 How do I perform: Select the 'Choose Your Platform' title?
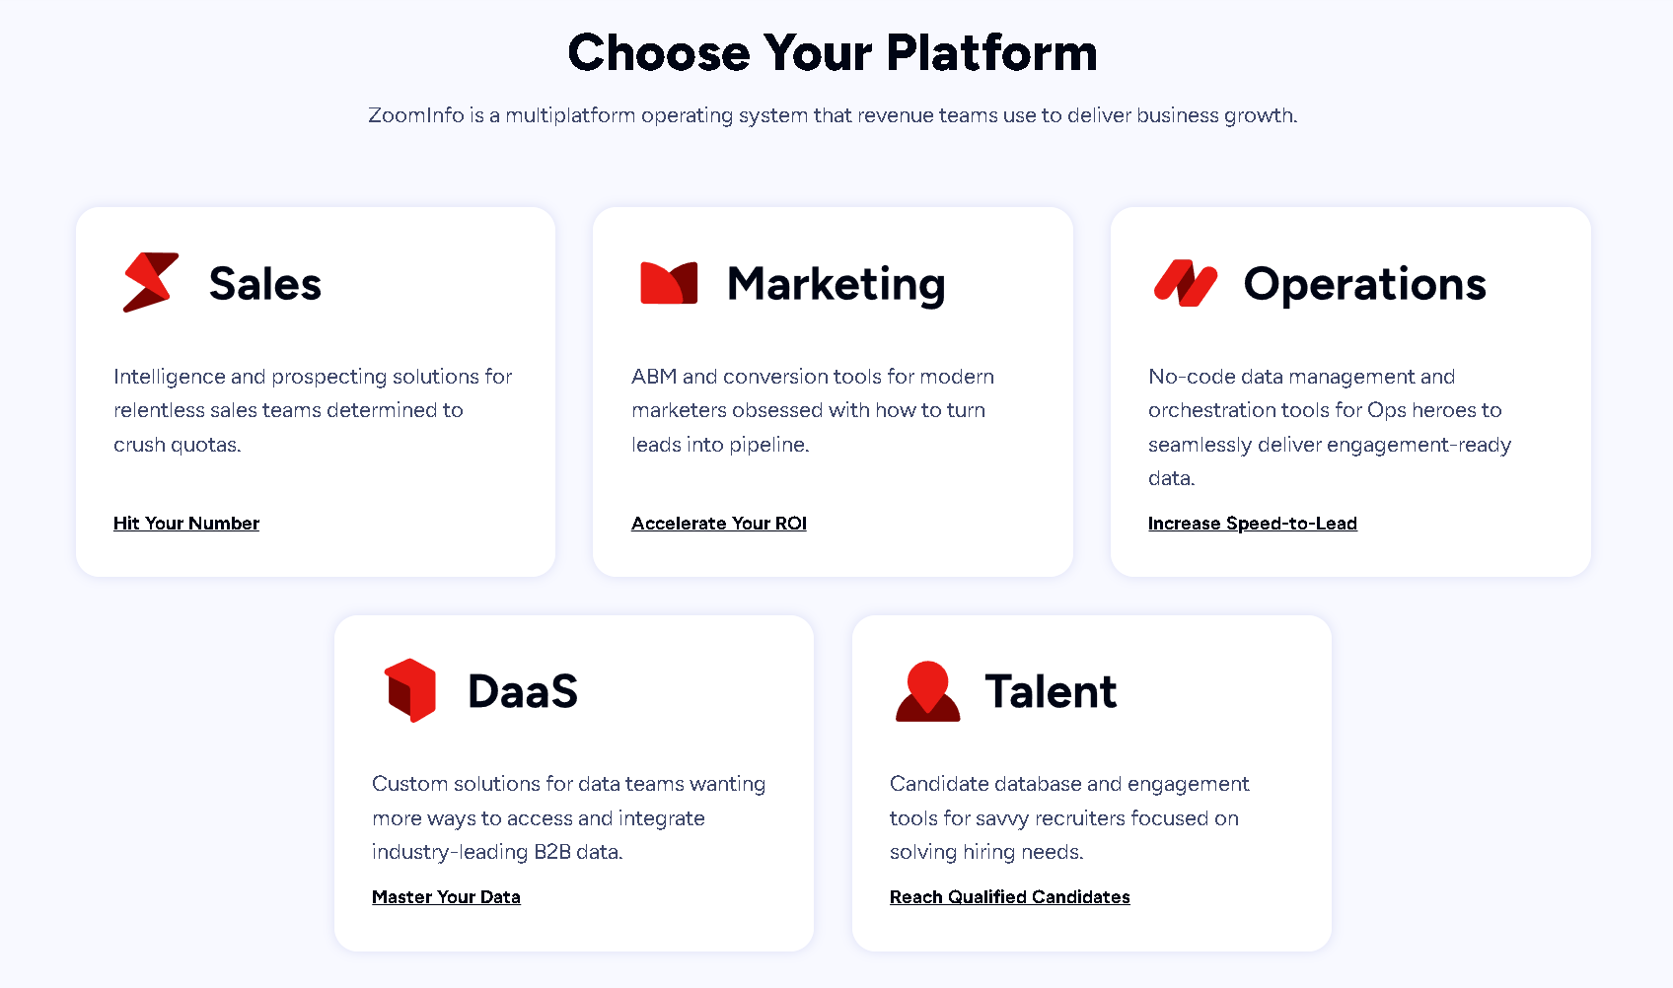[834, 52]
